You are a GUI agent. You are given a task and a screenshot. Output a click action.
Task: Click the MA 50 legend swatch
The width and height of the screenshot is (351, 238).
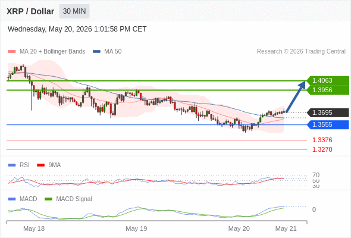point(96,52)
